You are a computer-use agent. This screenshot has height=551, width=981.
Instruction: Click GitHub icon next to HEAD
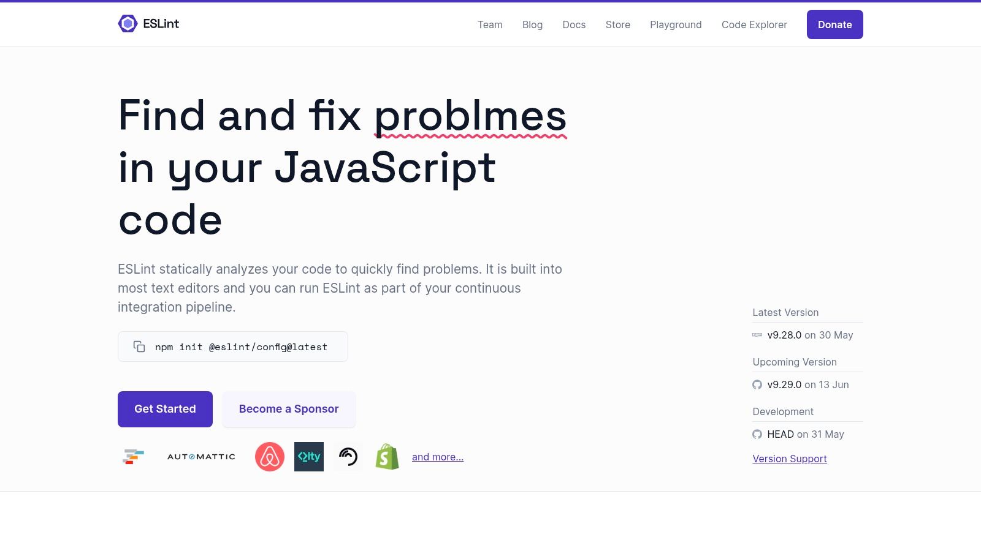(x=757, y=434)
